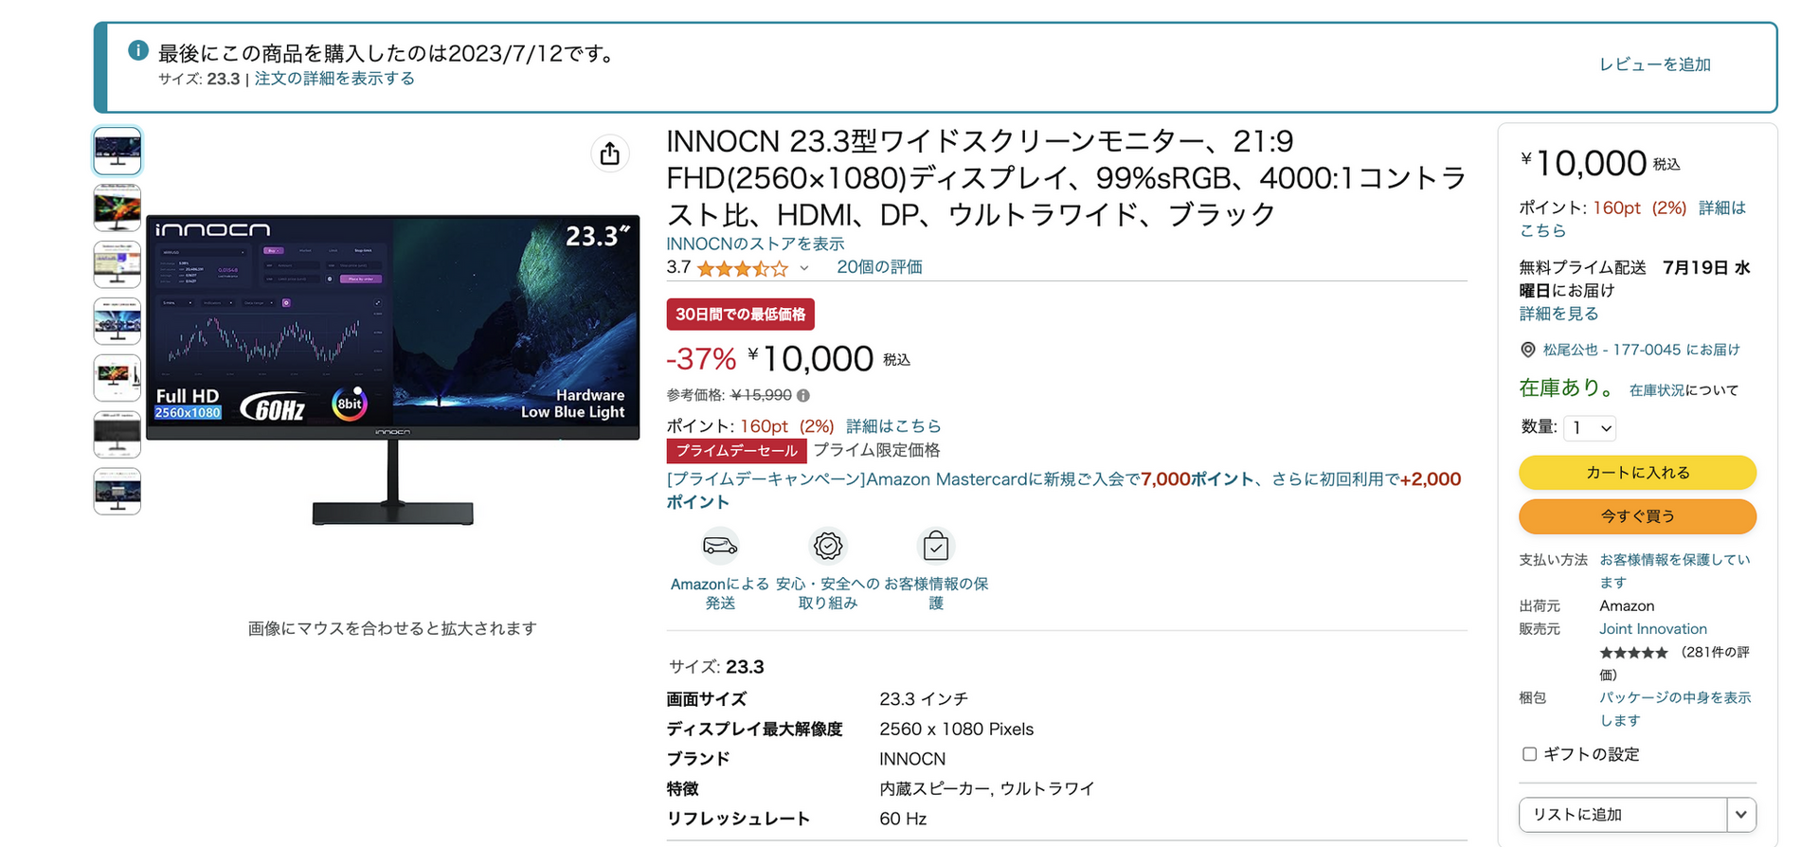Click the location pin icon near delivery address
1819x847 pixels.
pyautogui.click(x=1528, y=350)
